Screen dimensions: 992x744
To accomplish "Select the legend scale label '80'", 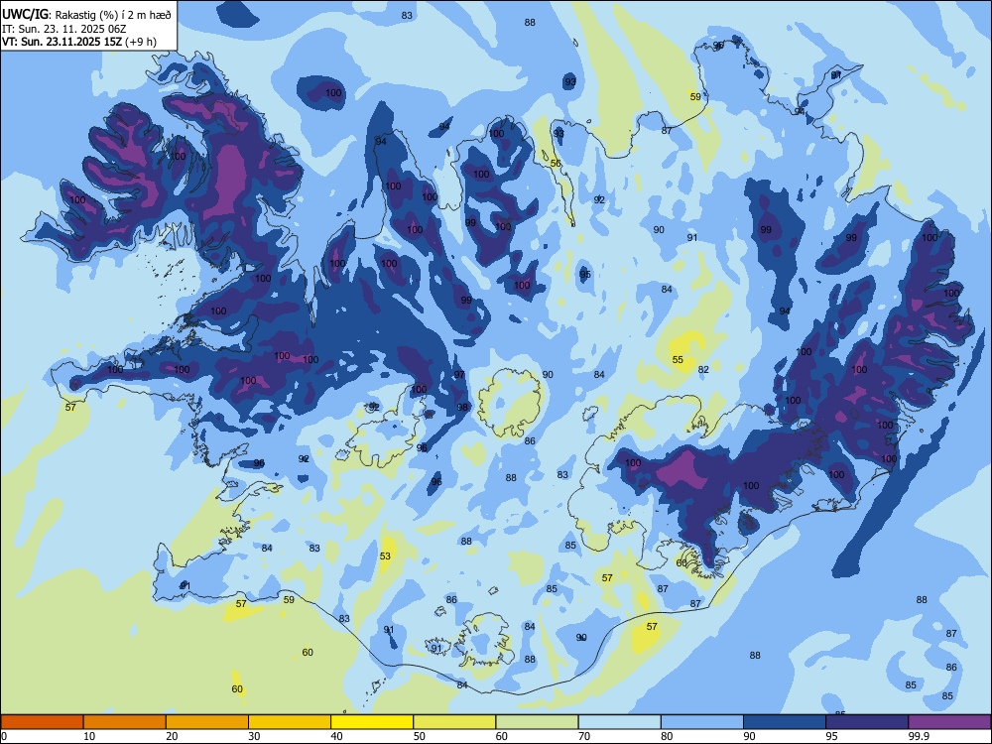I will pyautogui.click(x=668, y=736).
